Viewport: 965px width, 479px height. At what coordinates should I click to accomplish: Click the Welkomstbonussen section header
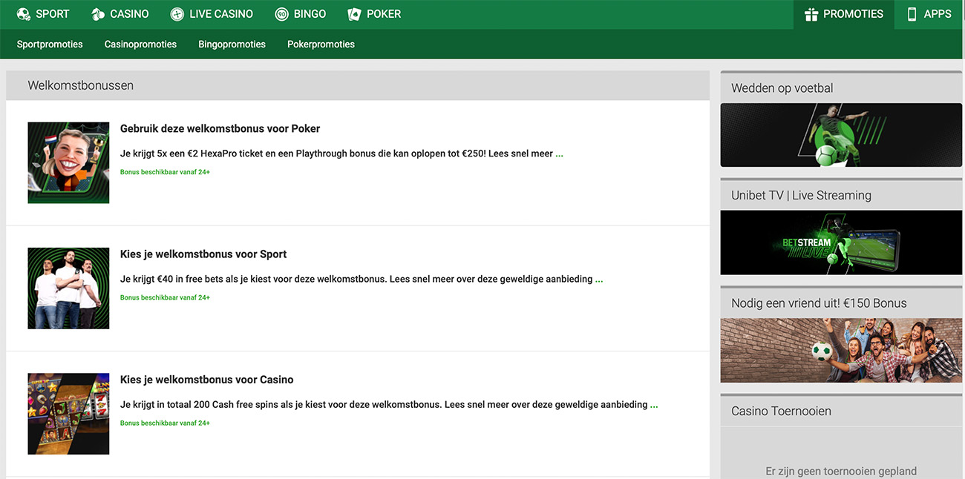358,85
